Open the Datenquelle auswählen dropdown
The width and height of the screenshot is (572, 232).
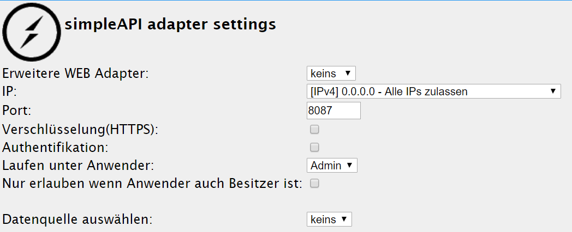(x=329, y=219)
